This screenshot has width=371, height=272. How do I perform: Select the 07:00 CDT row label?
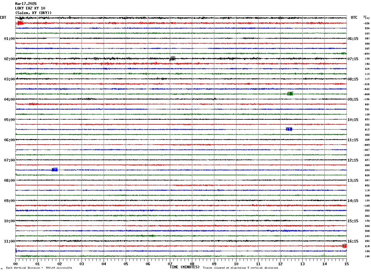pos(10,160)
